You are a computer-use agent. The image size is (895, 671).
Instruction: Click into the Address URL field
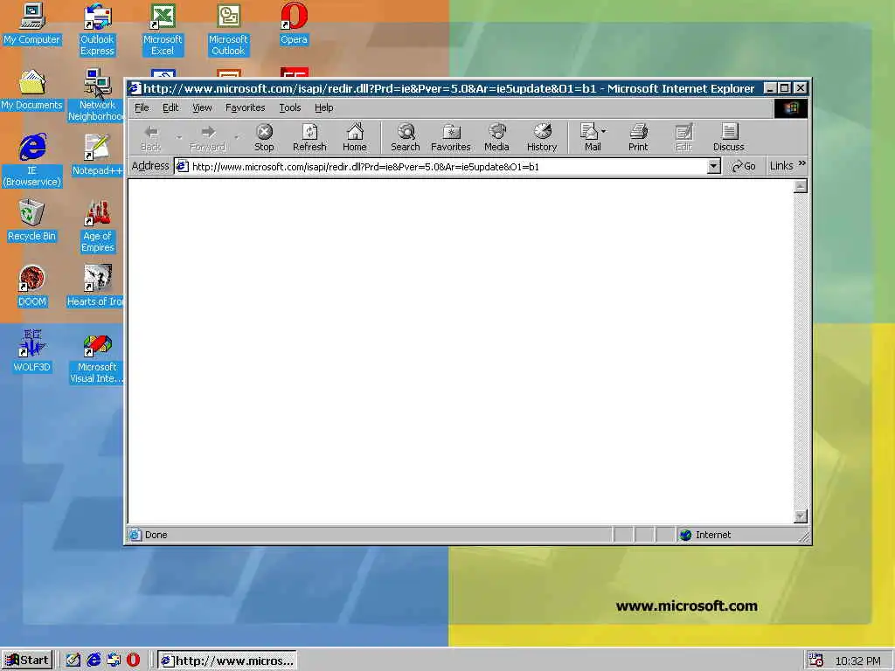(448, 166)
